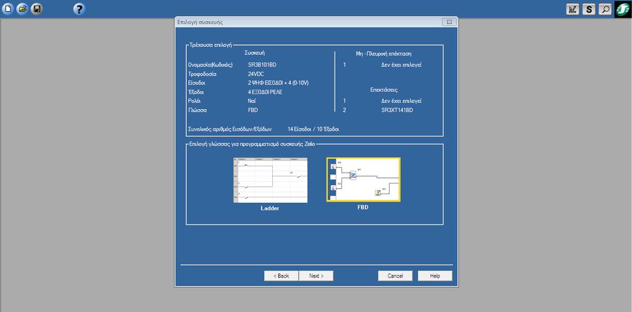Proceed with the Next button

[316, 276]
